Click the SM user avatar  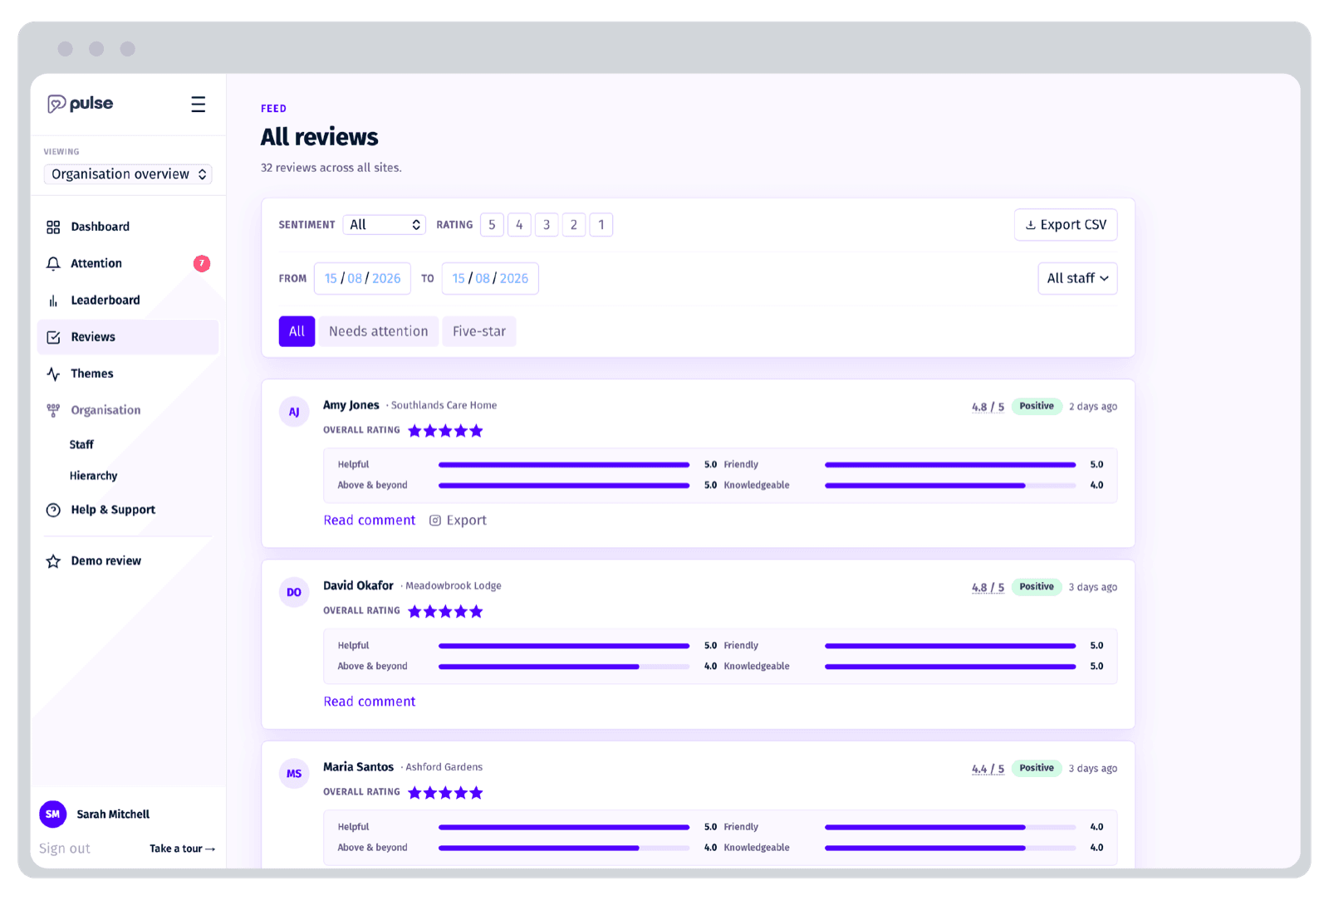tap(53, 814)
